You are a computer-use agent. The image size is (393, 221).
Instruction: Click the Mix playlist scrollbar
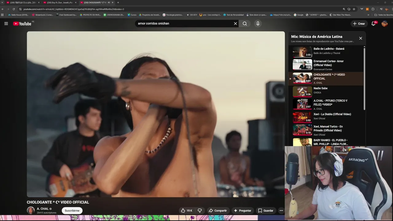[x=364, y=78]
